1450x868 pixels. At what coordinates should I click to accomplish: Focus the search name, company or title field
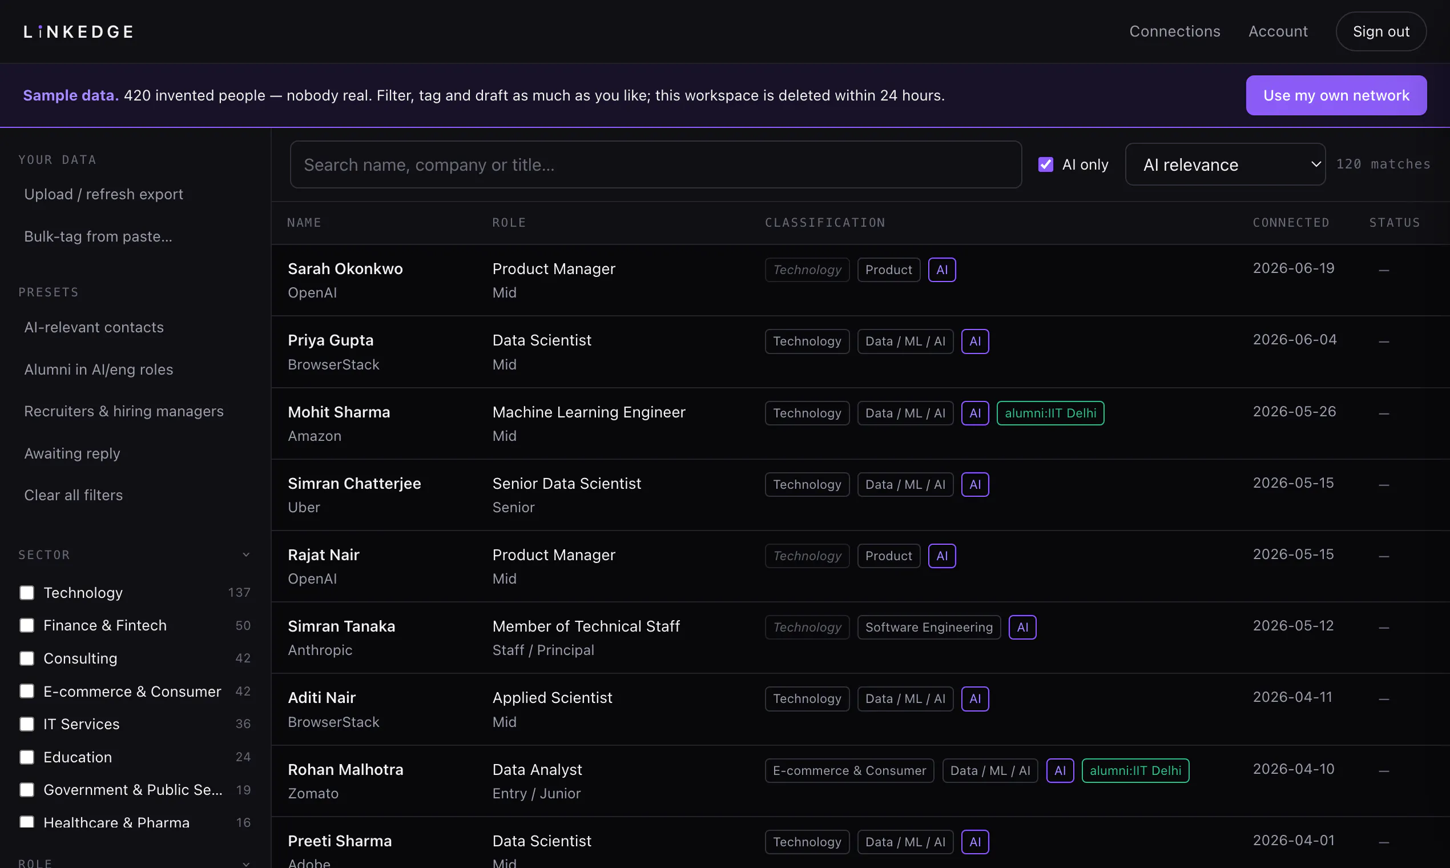click(656, 164)
